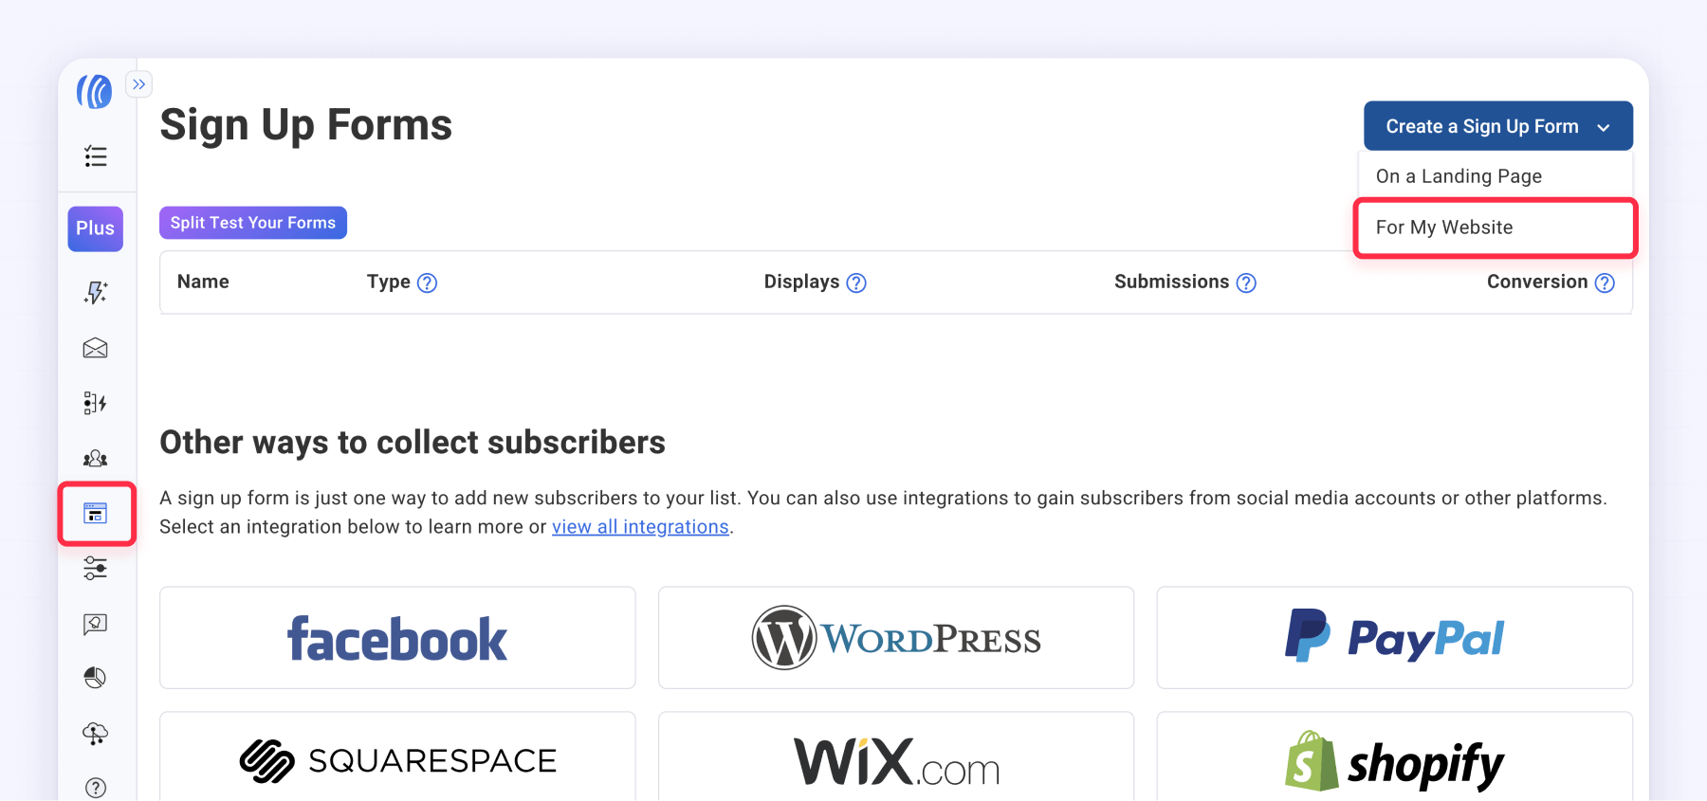1707x801 pixels.
Task: Select the WordPress integration card
Action: [x=896, y=637]
